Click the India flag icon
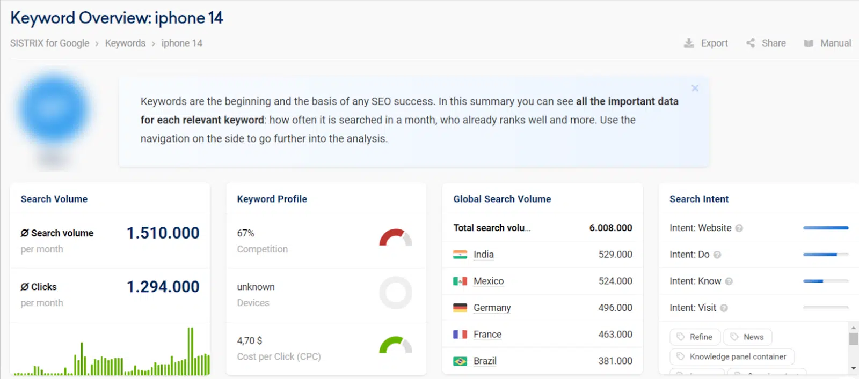Viewport: 859px width, 379px height. [x=460, y=255]
